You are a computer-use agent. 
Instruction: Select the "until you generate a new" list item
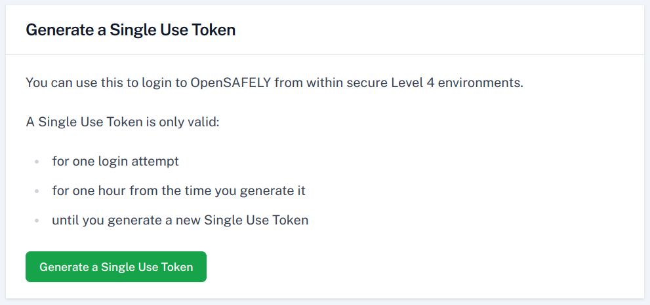click(180, 220)
